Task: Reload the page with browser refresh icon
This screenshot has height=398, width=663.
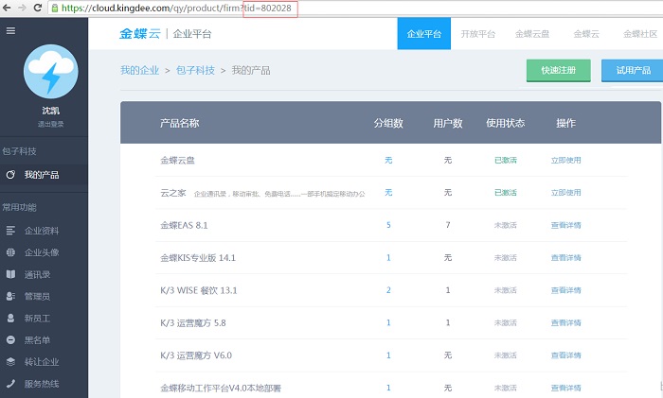Action: click(38, 8)
